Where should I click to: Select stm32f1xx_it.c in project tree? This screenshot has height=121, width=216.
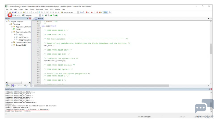pos(24,37)
